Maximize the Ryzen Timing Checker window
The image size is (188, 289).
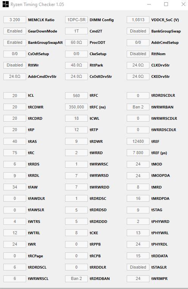[166, 4]
